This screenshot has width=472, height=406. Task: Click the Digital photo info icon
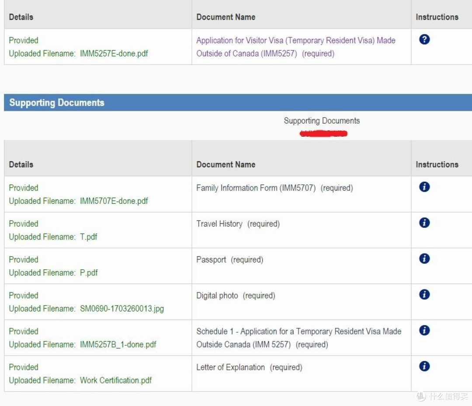[x=424, y=294]
